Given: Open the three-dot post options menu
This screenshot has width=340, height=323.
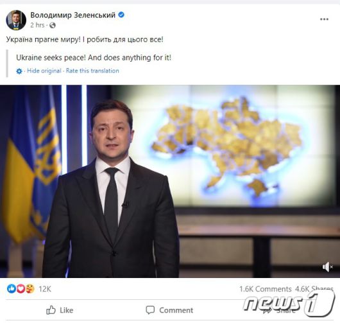Looking at the screenshot, I should coord(324,19).
